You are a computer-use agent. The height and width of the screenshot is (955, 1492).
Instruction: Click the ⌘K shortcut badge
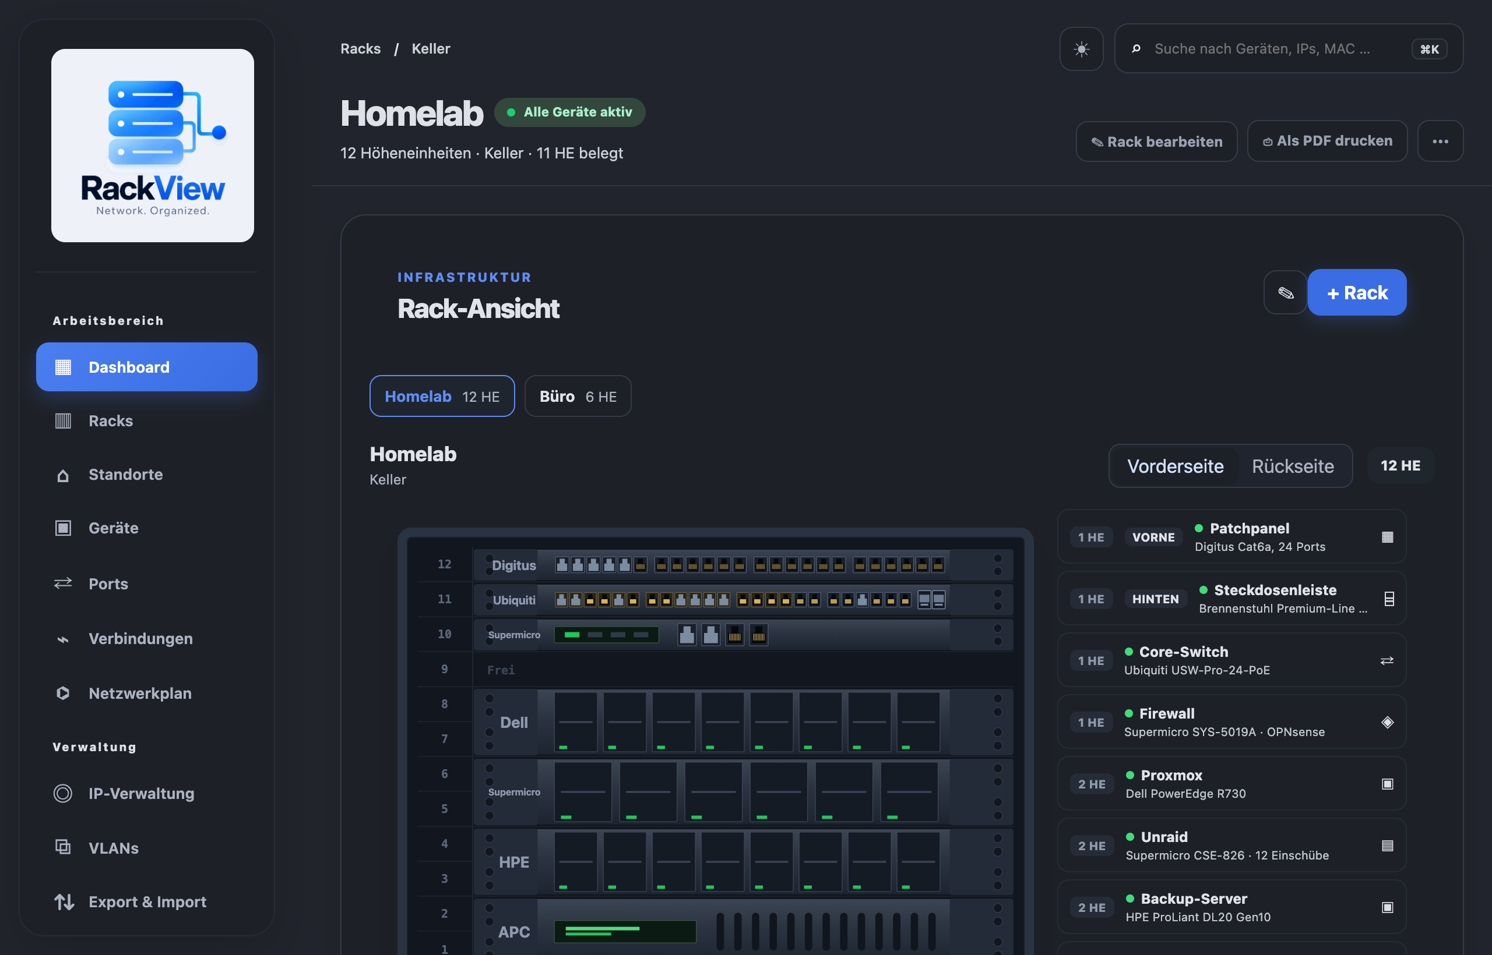(1428, 49)
